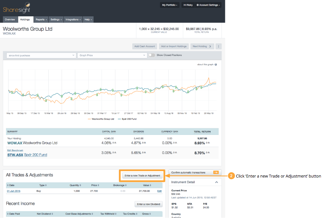Click the Capital Gain column header
Image resolution: width=323 pixels, height=219 pixels.
coord(109,131)
